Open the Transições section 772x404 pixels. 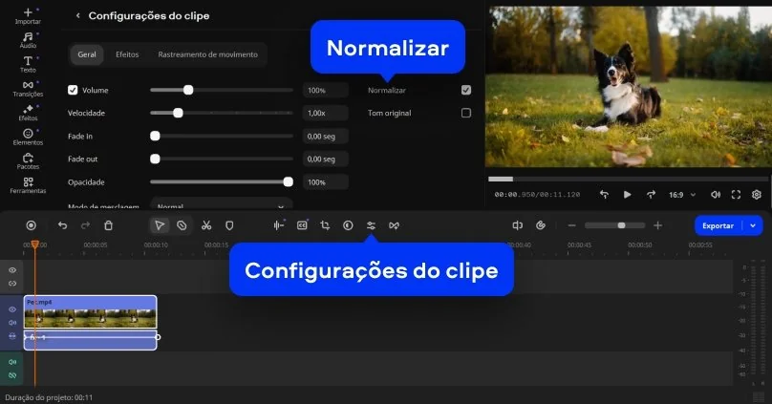click(28, 88)
